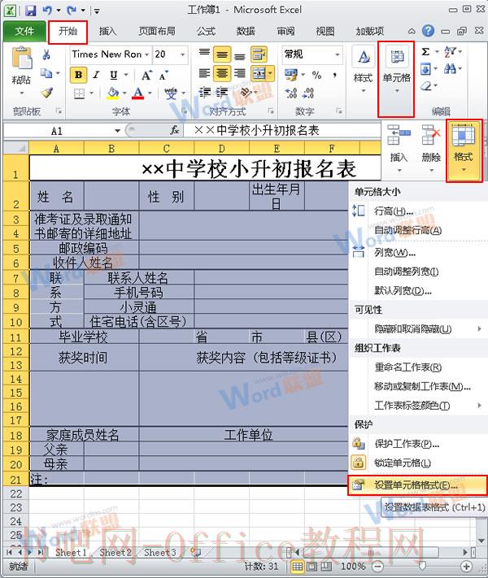Switch to the 开始 tab
The width and height of the screenshot is (488, 578).
pos(68,32)
